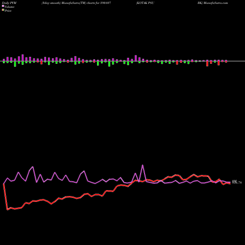
Task: Select the 'Volume' legend label
Action: [9, 7]
